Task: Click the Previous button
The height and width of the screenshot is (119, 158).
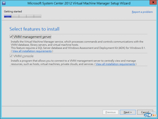Action: click(110, 112)
